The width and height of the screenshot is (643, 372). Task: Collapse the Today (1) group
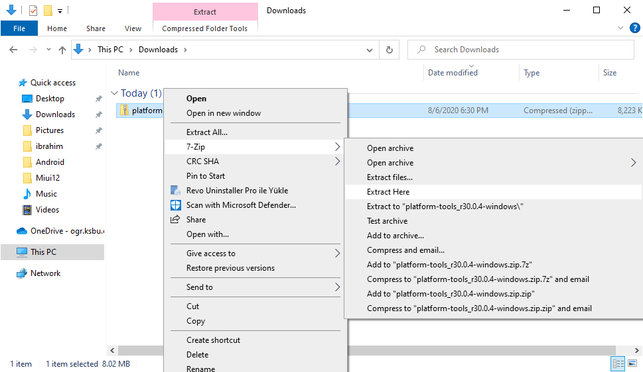pos(114,93)
